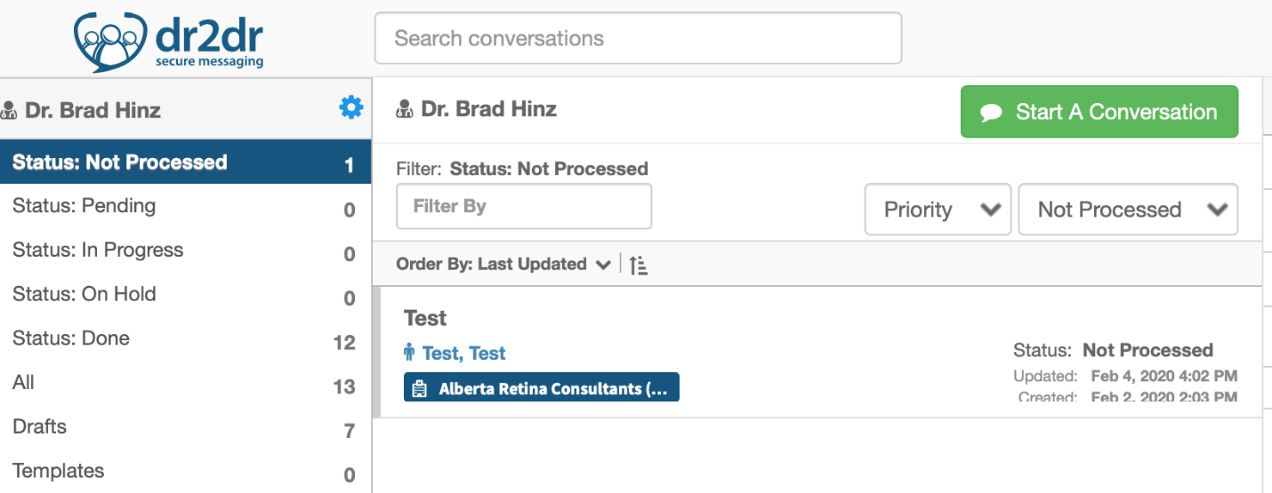Open settings with the blue gear icon
Screen dimensions: 1272x493
click(351, 108)
